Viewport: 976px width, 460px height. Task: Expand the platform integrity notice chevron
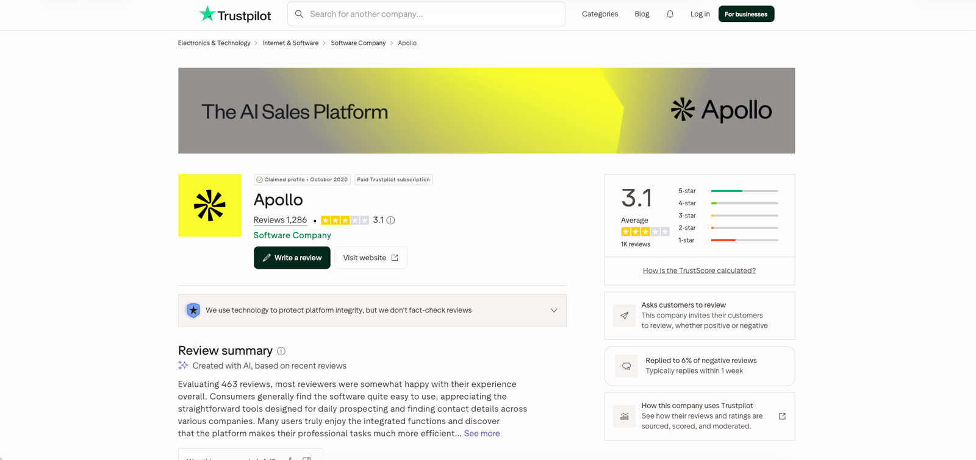coord(554,310)
